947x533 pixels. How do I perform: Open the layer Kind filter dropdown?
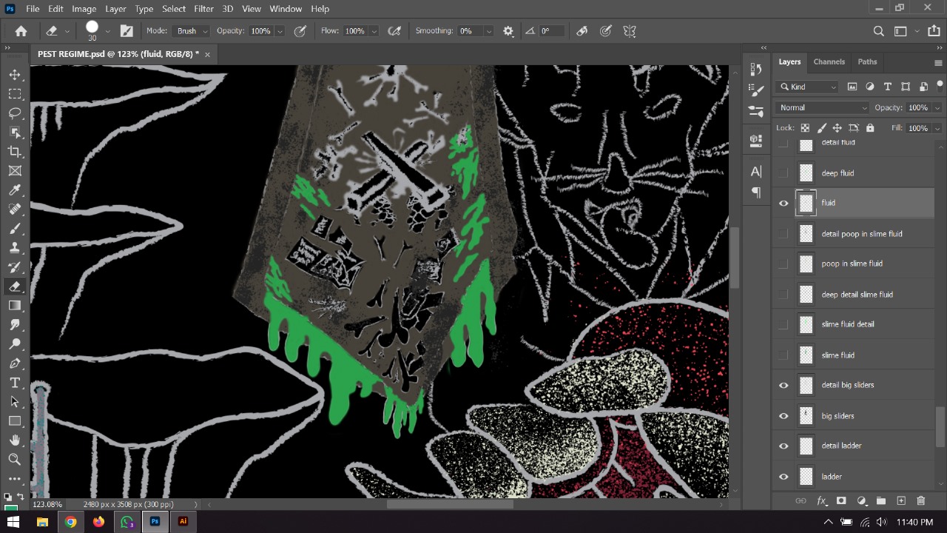pyautogui.click(x=808, y=87)
